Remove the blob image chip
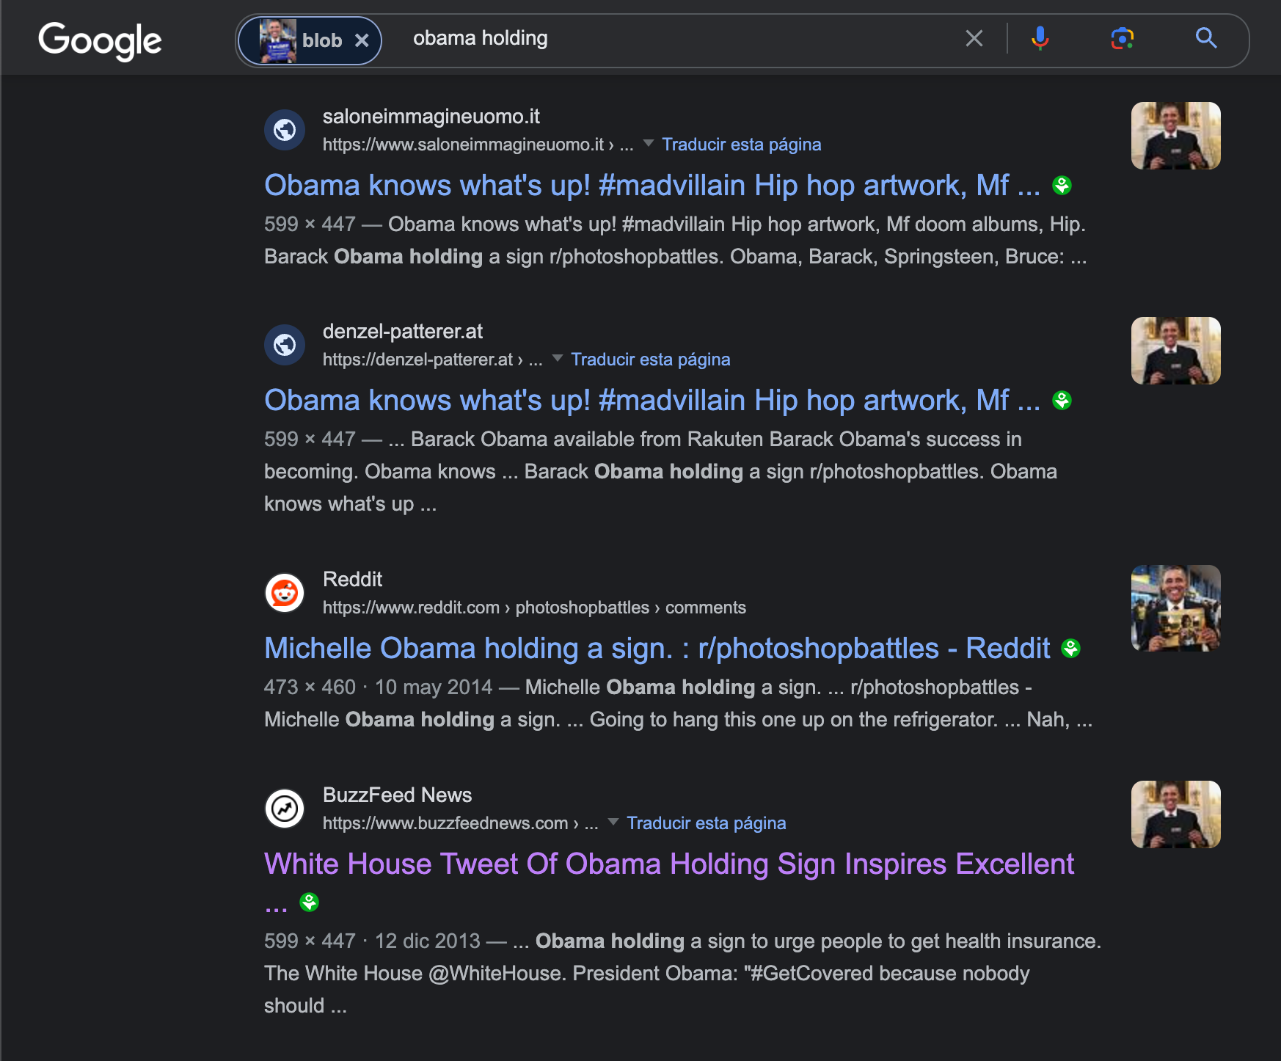This screenshot has width=1281, height=1061. pyautogui.click(x=362, y=41)
